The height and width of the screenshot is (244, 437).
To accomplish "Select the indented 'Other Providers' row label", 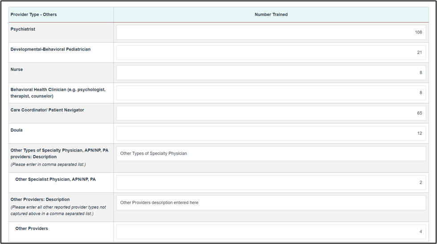I will pos(32,228).
